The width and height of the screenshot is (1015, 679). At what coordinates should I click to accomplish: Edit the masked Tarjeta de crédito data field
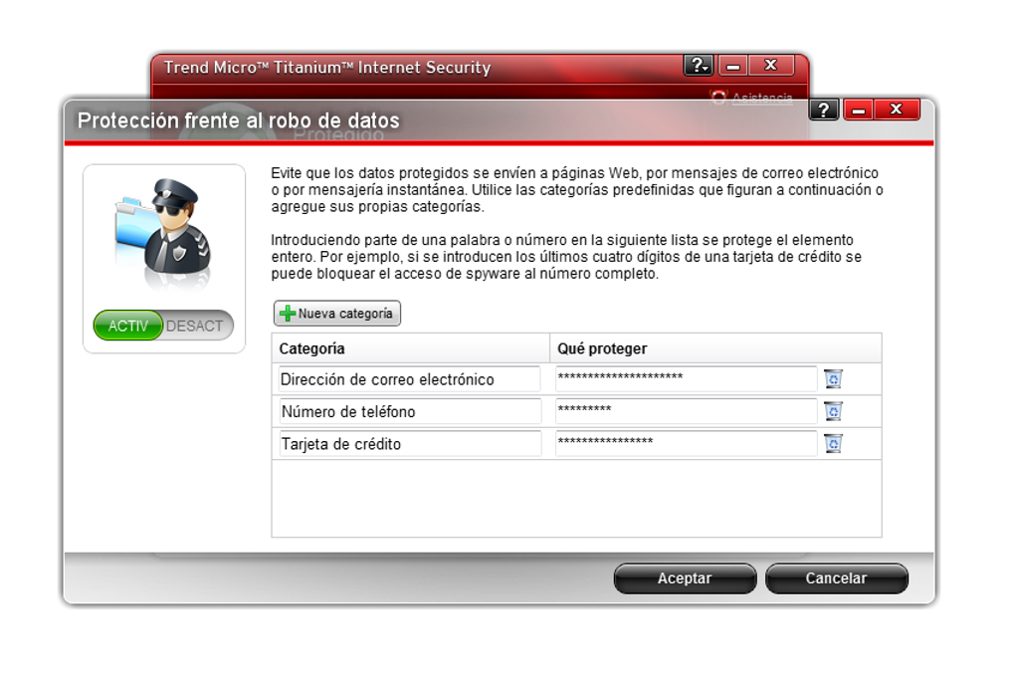click(x=687, y=443)
